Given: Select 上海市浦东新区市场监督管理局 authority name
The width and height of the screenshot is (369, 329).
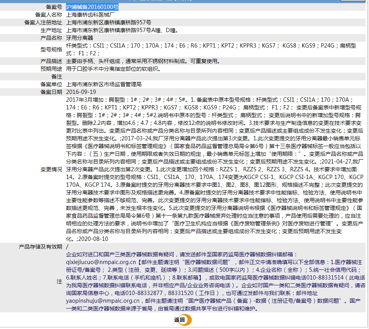Looking at the screenshot, I should click(x=104, y=84).
